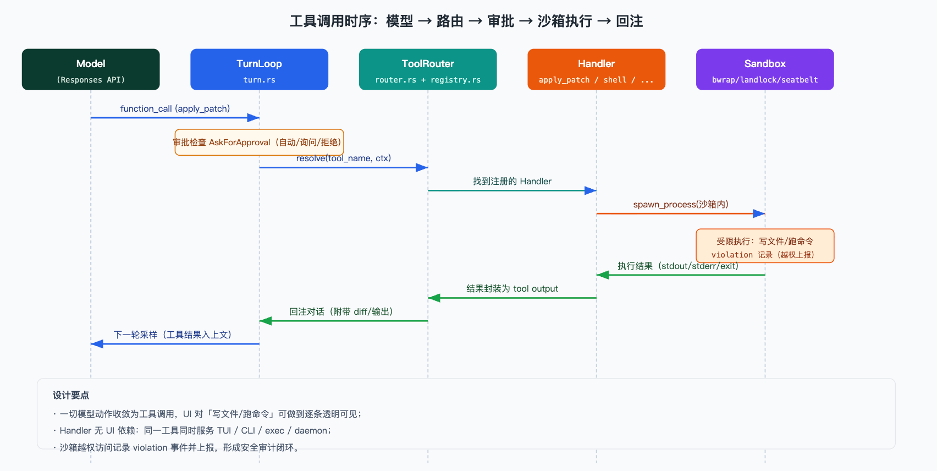The image size is (937, 471).
Task: Click the router.rs + registry.rs subtitle
Action: [428, 80]
